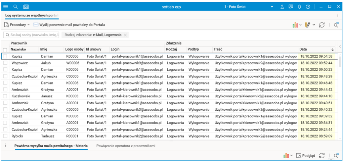Open the company selector dropdown arrow
This screenshot has width=344, height=163.
(272, 7)
